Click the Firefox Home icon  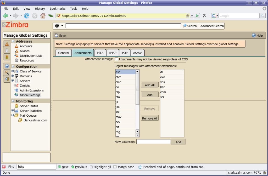(x=43, y=16)
